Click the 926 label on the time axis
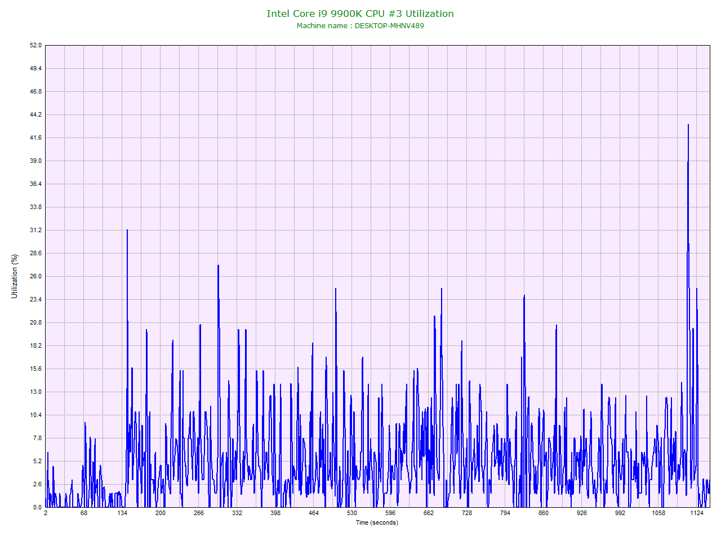The height and width of the screenshot is (541, 721). 582,513
